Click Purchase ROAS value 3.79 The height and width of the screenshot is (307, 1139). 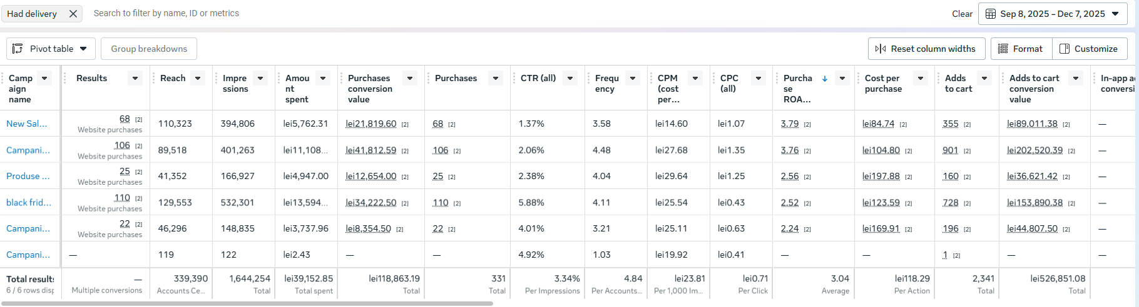coord(790,124)
